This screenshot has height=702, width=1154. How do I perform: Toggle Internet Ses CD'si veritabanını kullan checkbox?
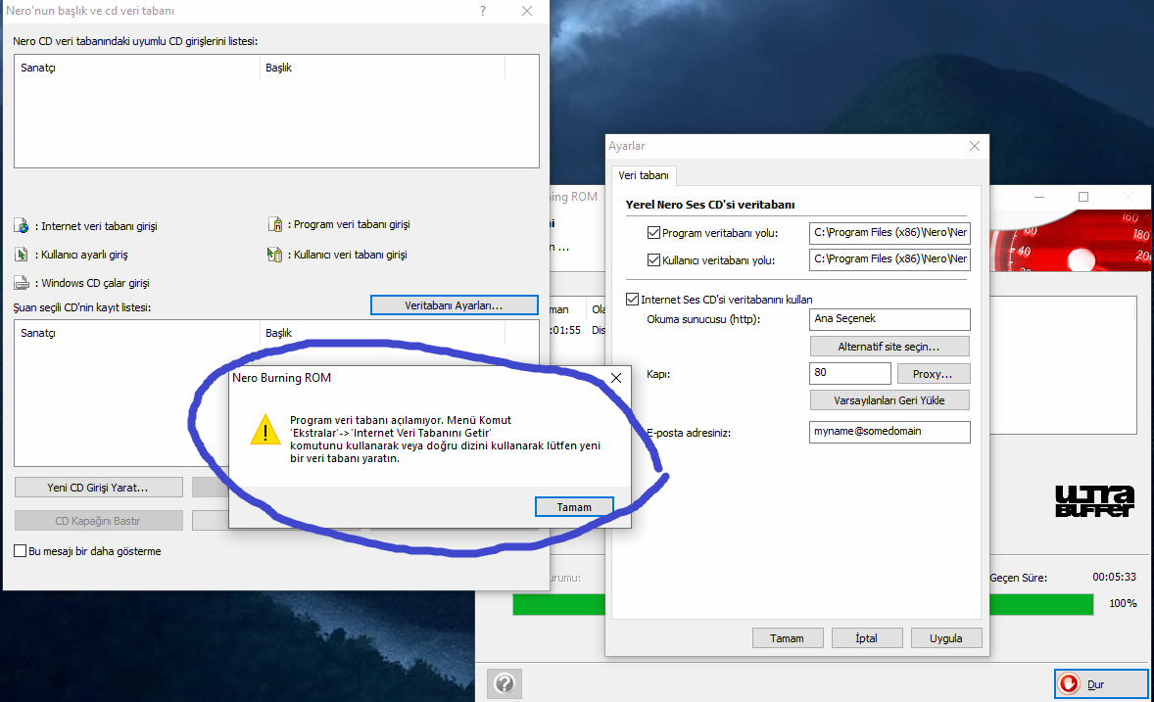point(632,299)
